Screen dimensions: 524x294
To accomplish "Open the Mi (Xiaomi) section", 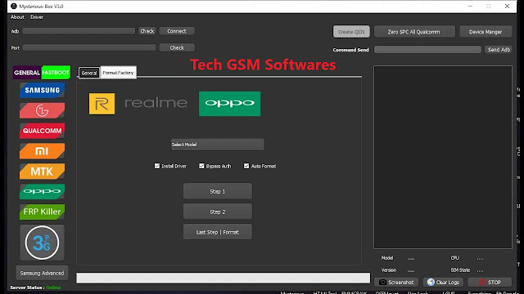I will pyautogui.click(x=42, y=151).
